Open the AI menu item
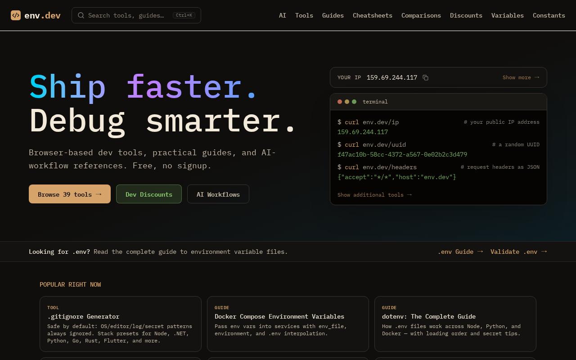 283,15
